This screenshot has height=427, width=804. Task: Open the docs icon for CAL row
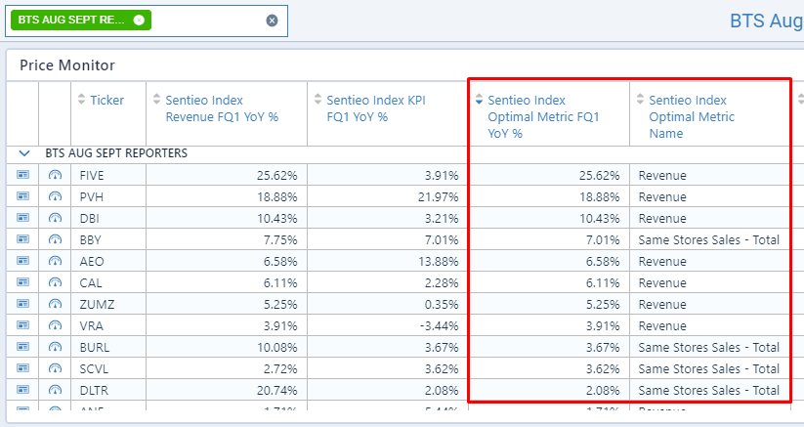point(23,282)
